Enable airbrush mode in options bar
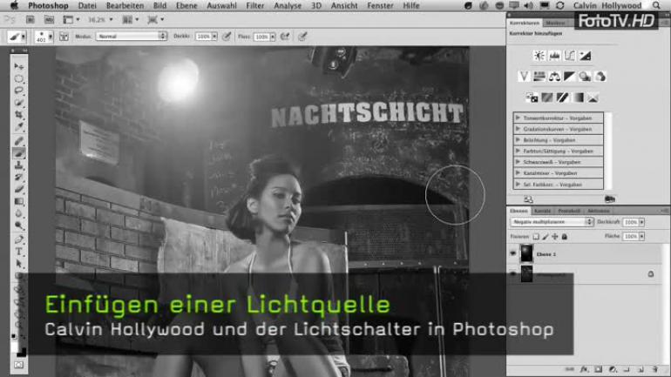Image resolution: width=671 pixels, height=377 pixels. click(285, 37)
